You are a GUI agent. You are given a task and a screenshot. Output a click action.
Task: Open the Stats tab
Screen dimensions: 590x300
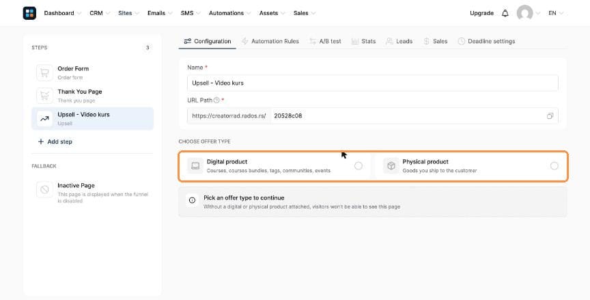pos(363,42)
